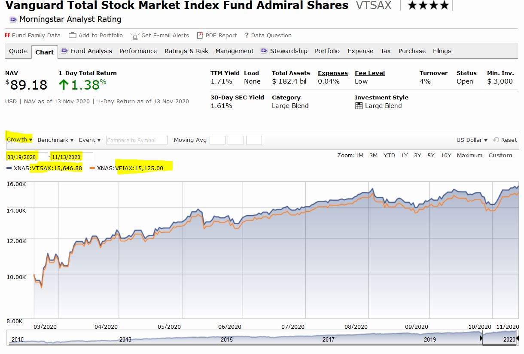Open the Management tab

pos(235,51)
